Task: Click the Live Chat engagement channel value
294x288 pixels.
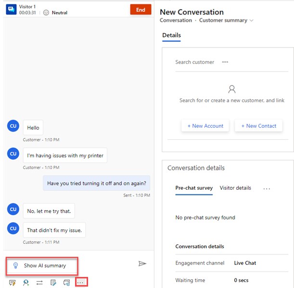Action: click(245, 263)
